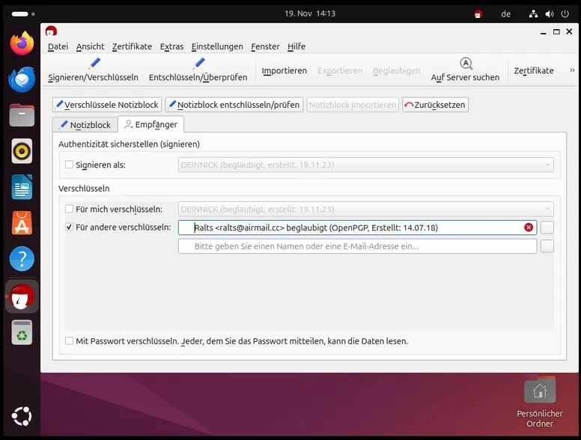
Task: Click Notizblock entschlüsseln/prüfen button
Action: 234,105
